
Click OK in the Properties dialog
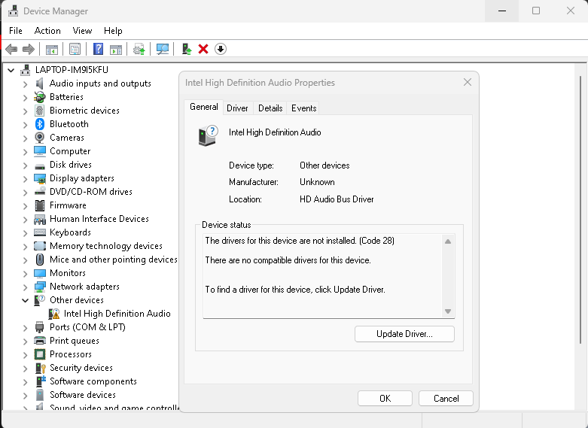[385, 399]
